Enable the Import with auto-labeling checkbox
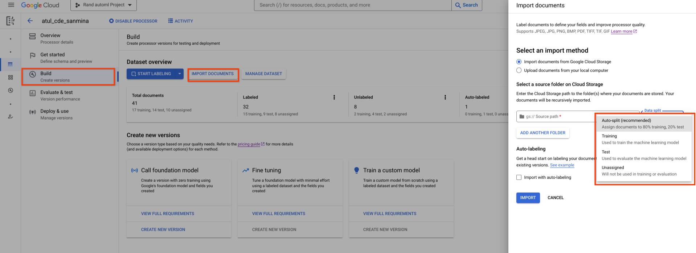 (x=519, y=177)
